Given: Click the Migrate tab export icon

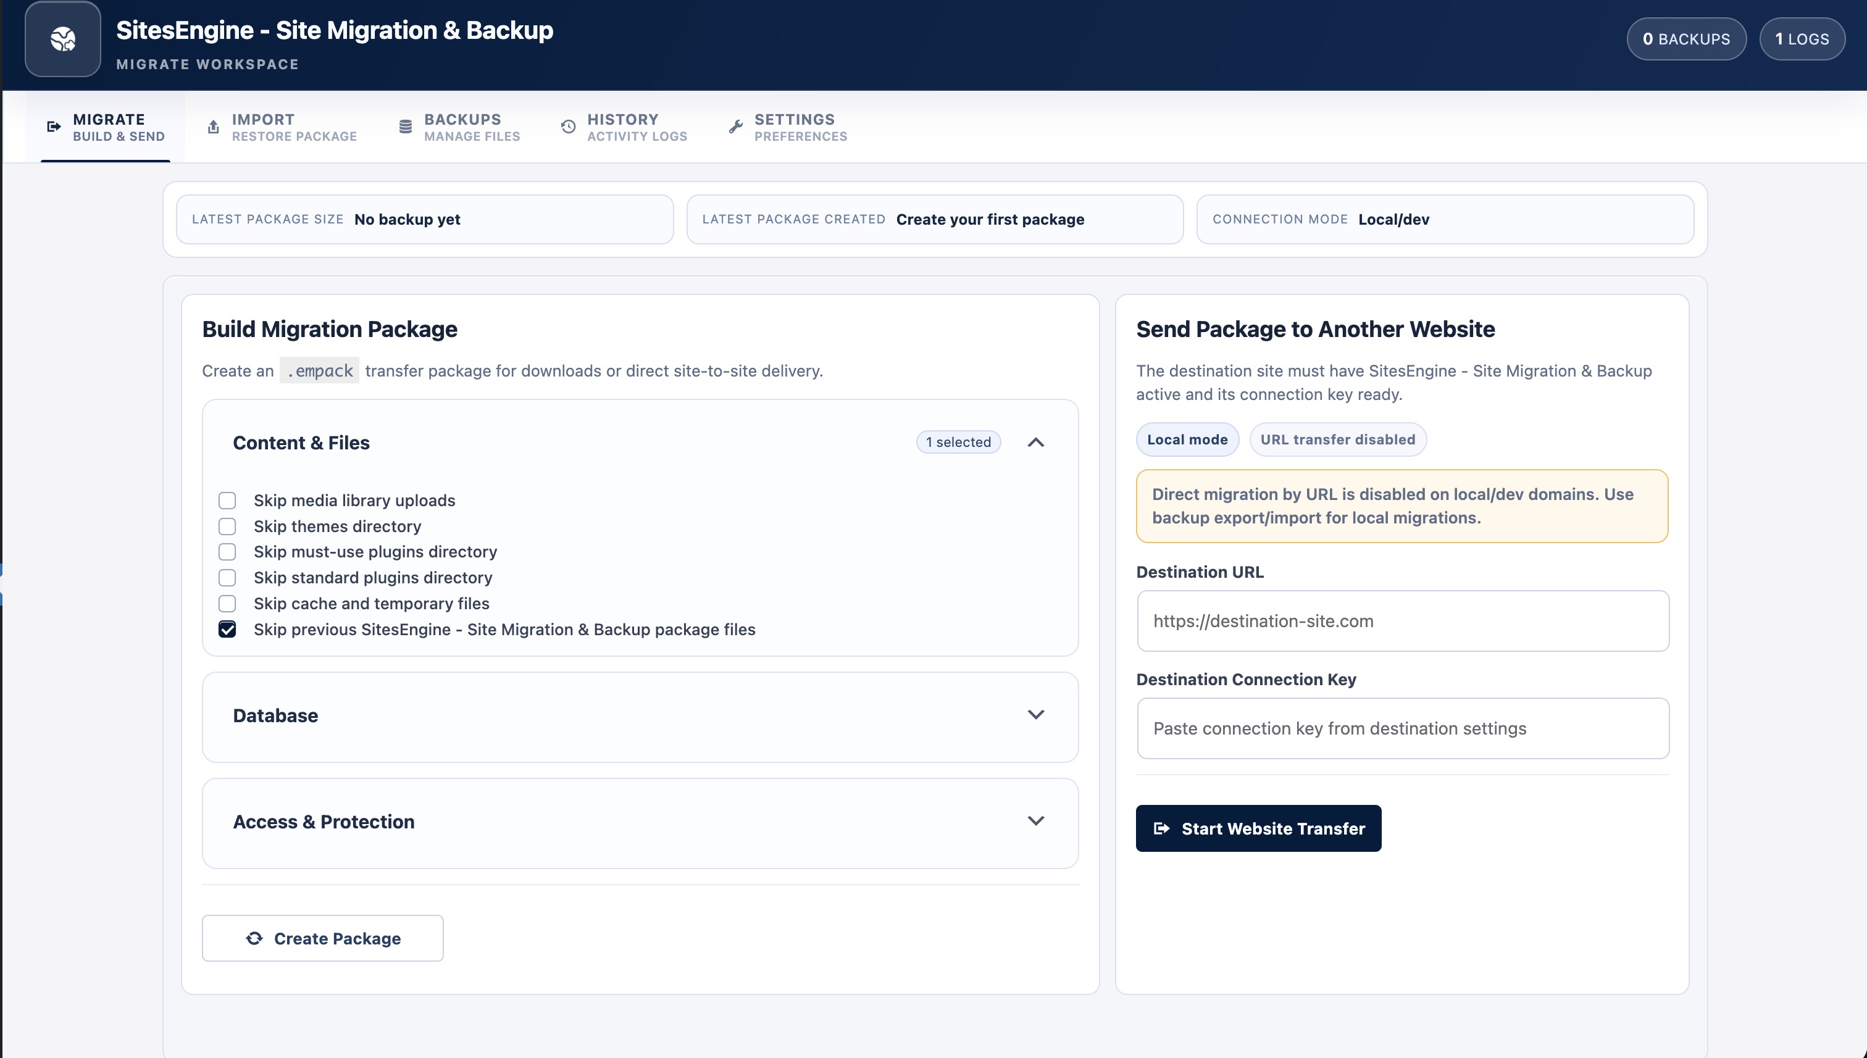Looking at the screenshot, I should click(x=54, y=127).
